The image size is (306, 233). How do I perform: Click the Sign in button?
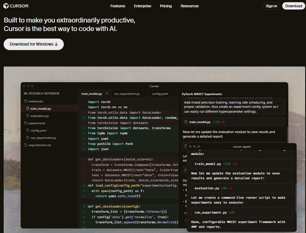click(x=271, y=6)
